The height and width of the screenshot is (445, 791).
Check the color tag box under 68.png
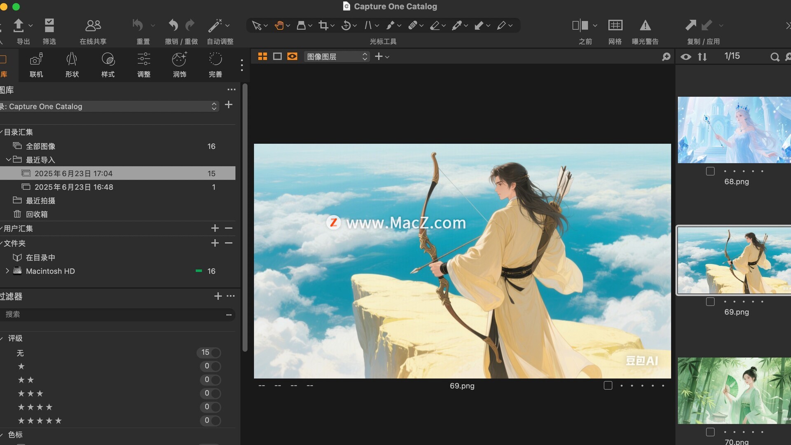click(x=710, y=171)
